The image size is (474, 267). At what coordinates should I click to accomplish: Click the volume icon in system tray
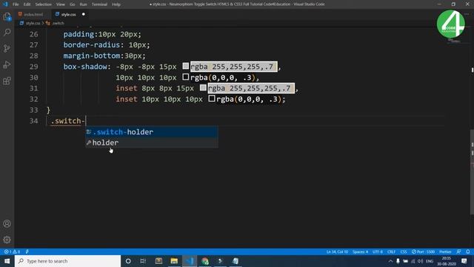pyautogui.click(x=421, y=261)
